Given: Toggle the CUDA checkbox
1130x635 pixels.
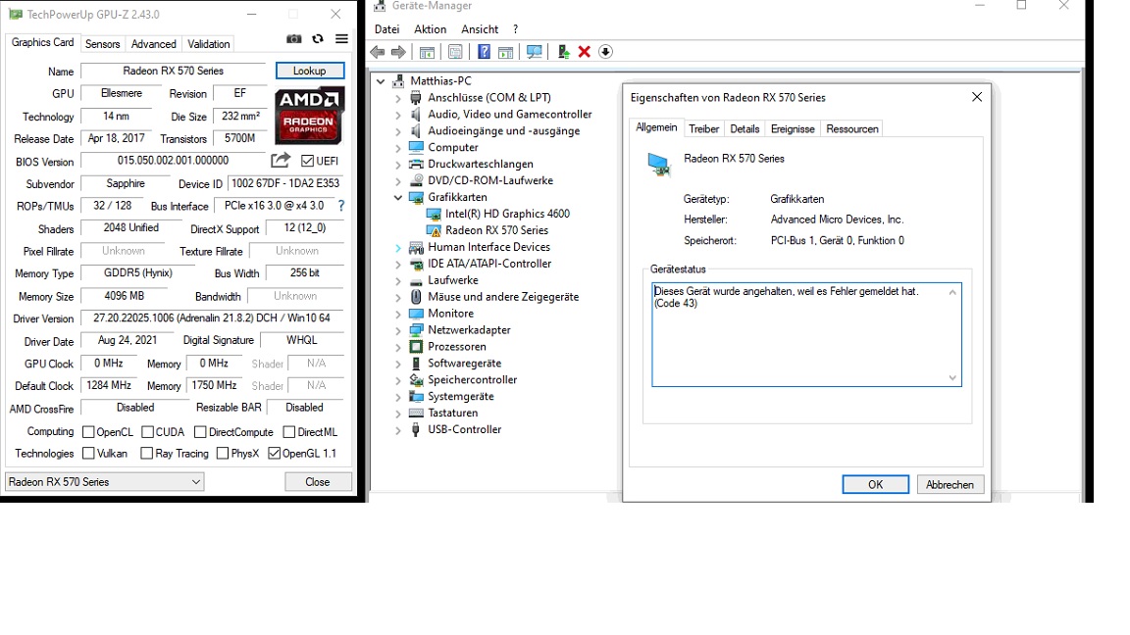Looking at the screenshot, I should tap(148, 432).
